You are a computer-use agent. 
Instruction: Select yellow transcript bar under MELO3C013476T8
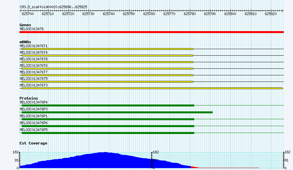[x=108, y=62]
